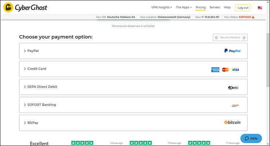Click the Excellent rating text
The height and width of the screenshot is (146, 270).
tap(39, 143)
